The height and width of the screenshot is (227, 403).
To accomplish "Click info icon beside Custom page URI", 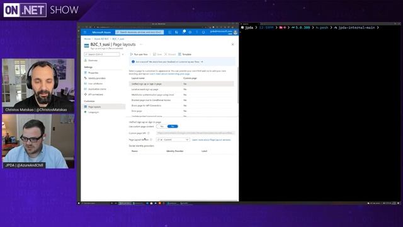I will coord(149,133).
